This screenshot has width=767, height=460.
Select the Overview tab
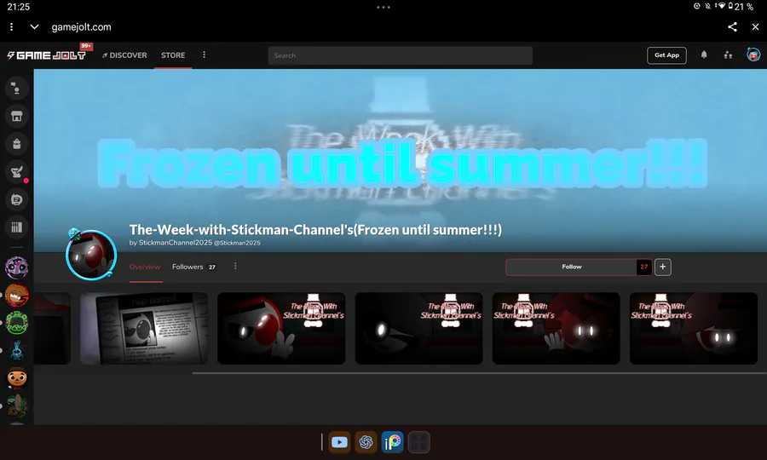pyautogui.click(x=145, y=267)
